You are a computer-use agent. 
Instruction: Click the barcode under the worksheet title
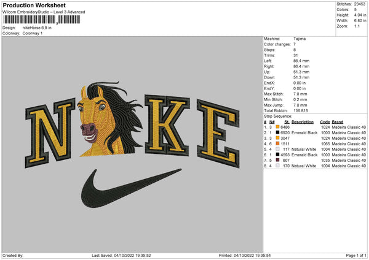click(41, 20)
